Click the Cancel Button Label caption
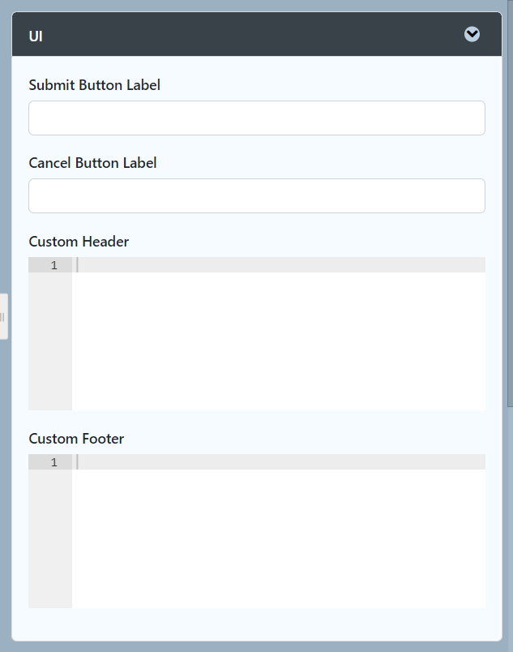513x652 pixels. (x=92, y=163)
